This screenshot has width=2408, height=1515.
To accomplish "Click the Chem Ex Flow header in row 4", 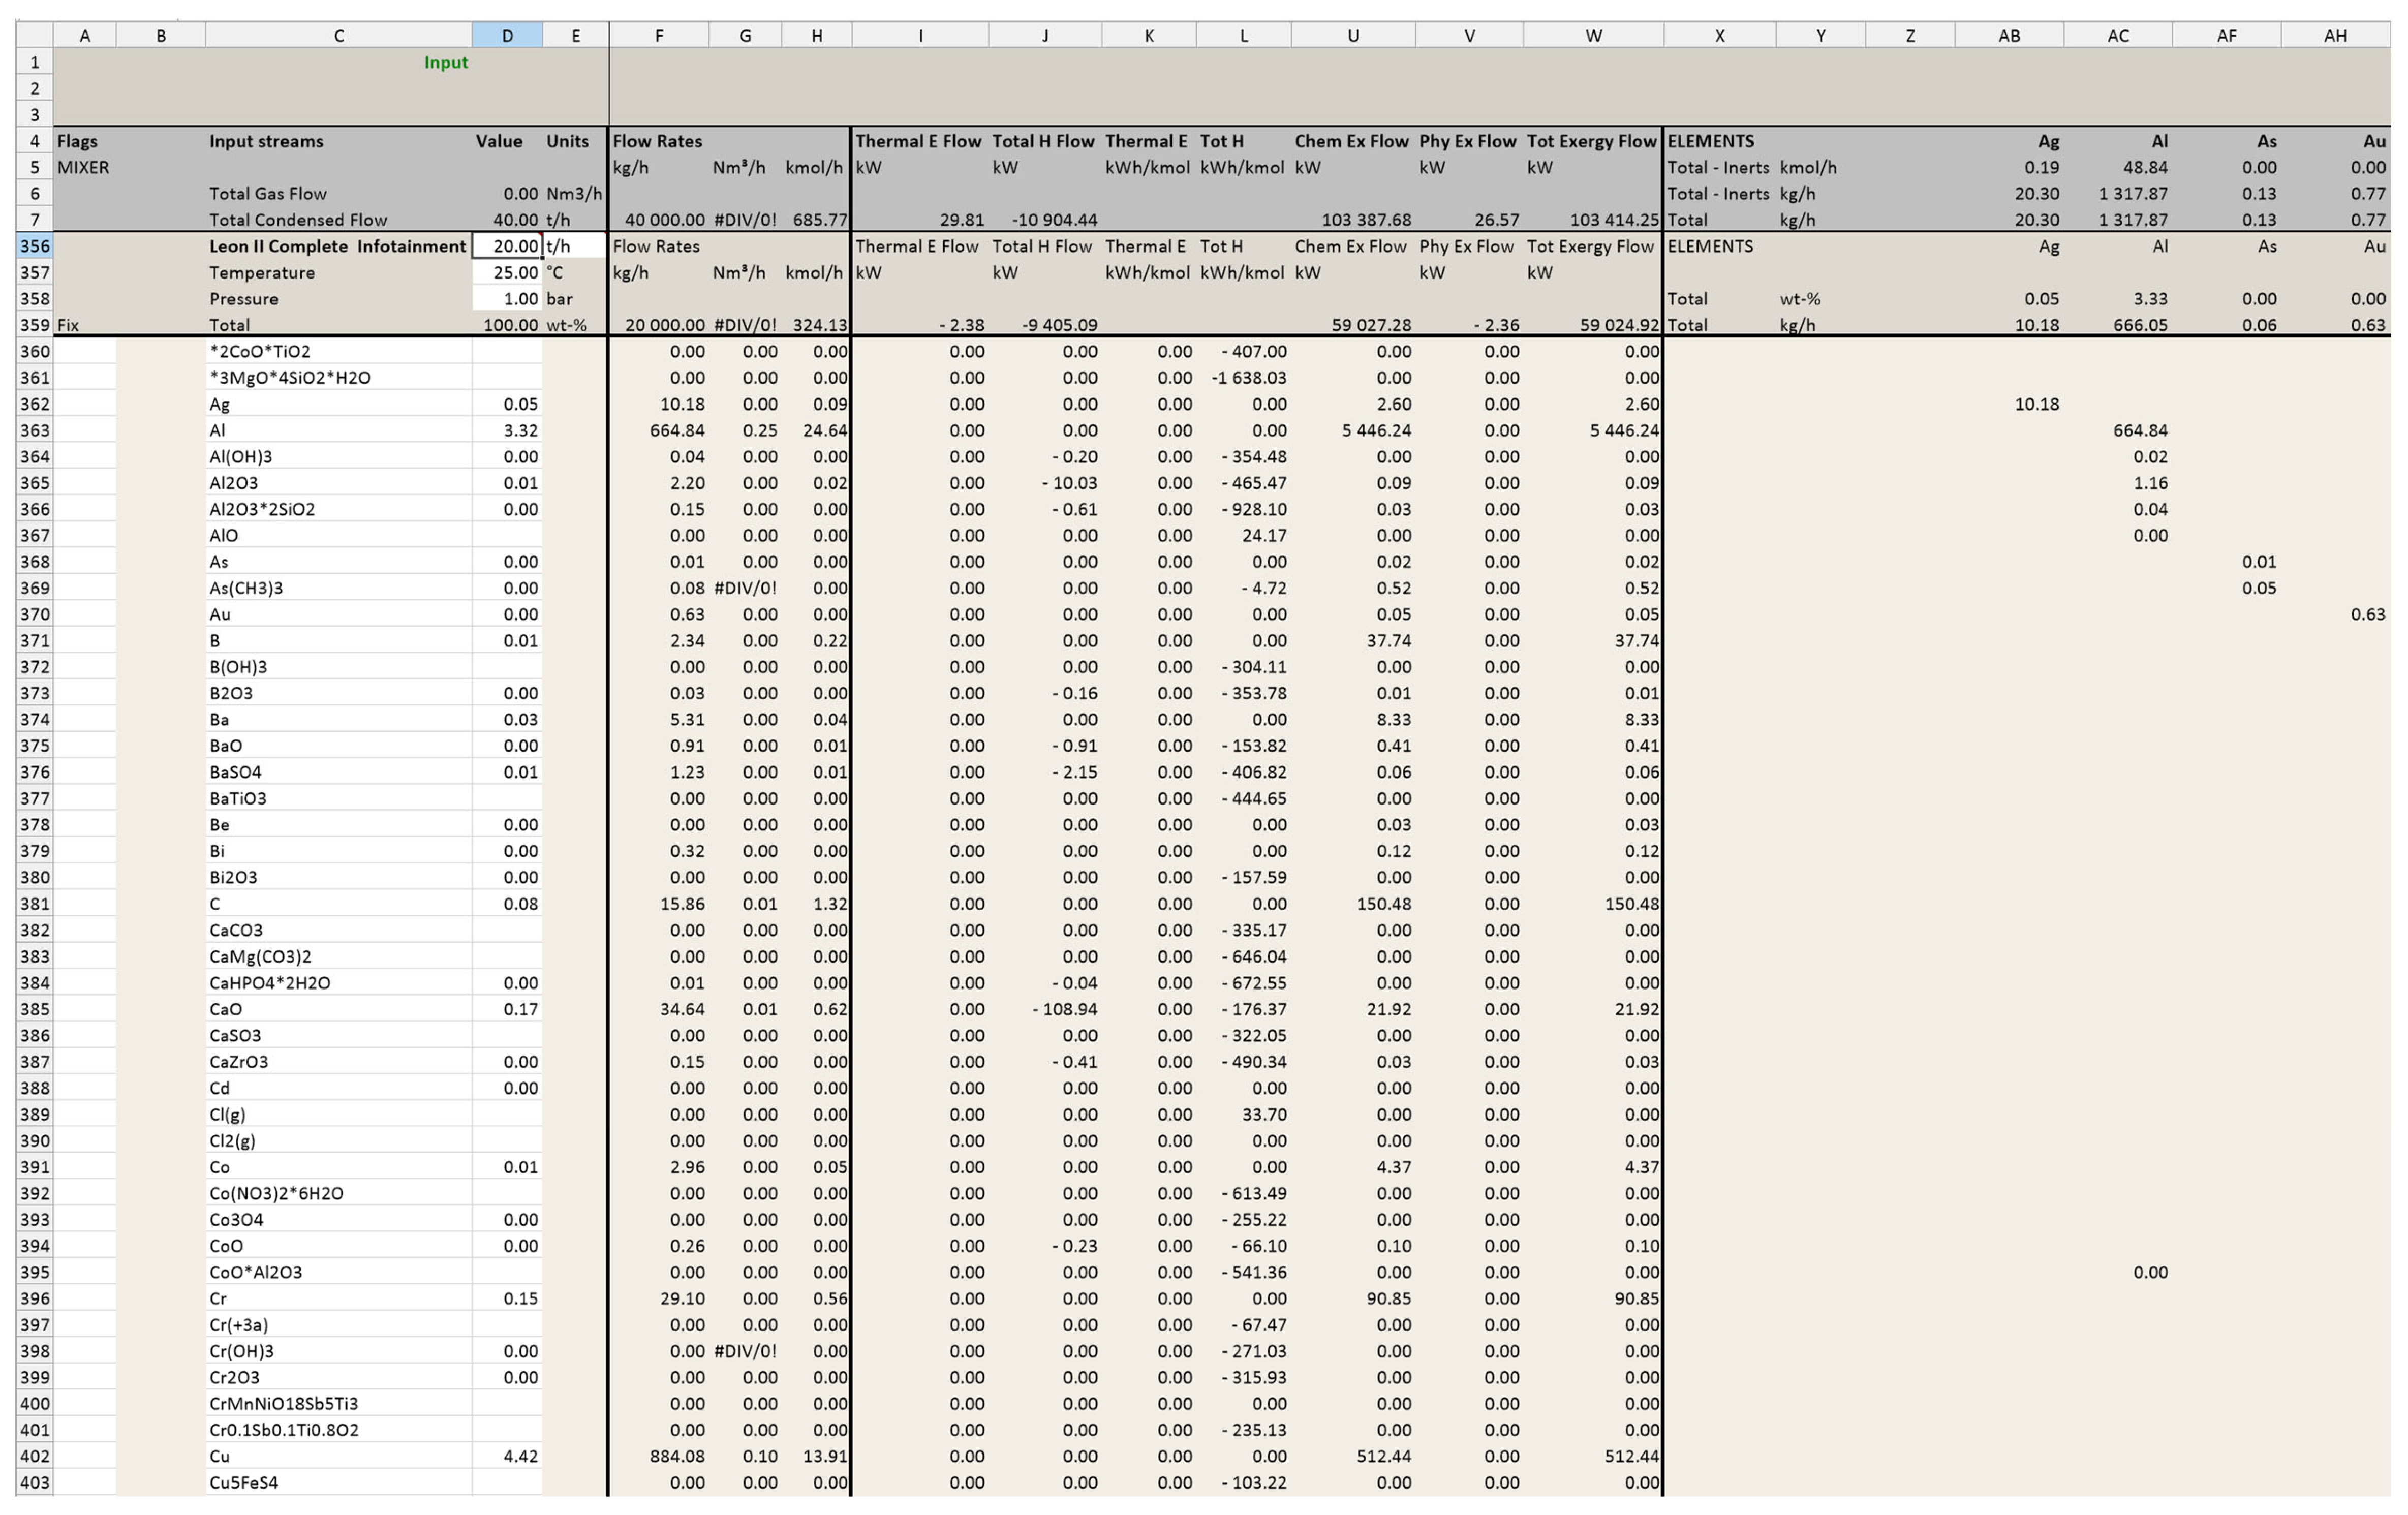I will (1352, 141).
